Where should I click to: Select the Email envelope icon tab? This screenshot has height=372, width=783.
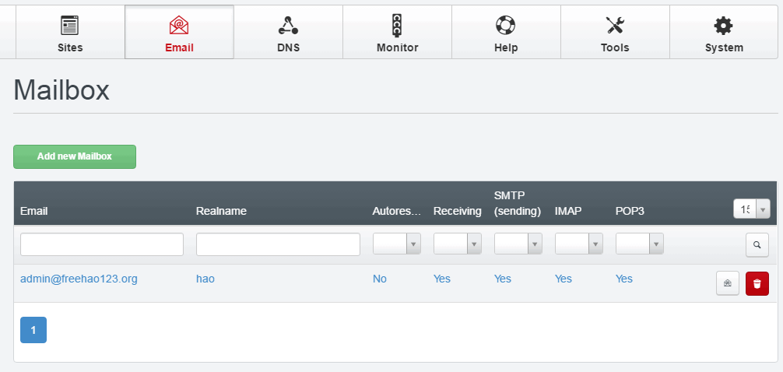click(179, 26)
